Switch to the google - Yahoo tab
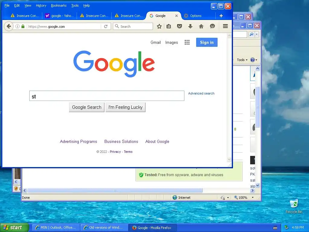The width and height of the screenshot is (309, 232). 59,16
